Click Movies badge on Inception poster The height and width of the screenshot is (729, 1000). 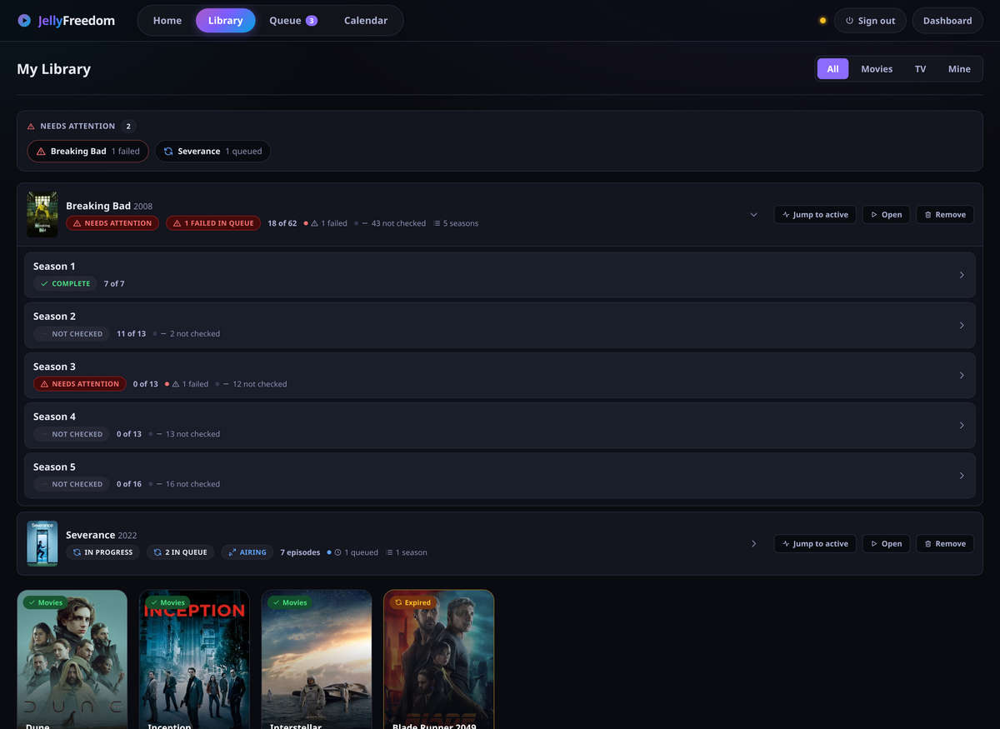click(x=167, y=602)
